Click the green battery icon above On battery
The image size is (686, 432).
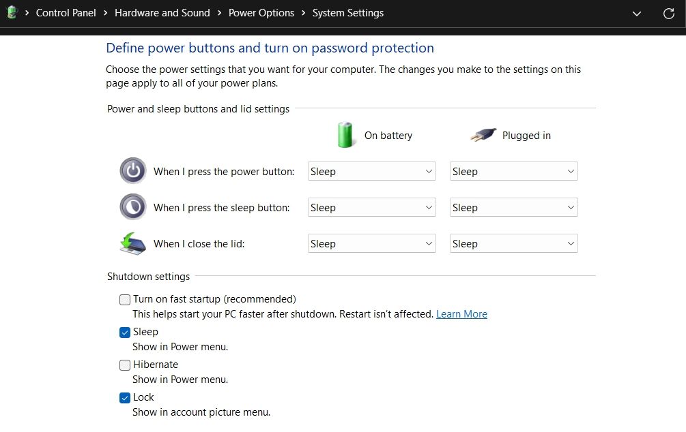[x=345, y=135]
